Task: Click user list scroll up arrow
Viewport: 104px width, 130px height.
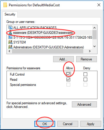Action: pyautogui.click(x=94, y=28)
